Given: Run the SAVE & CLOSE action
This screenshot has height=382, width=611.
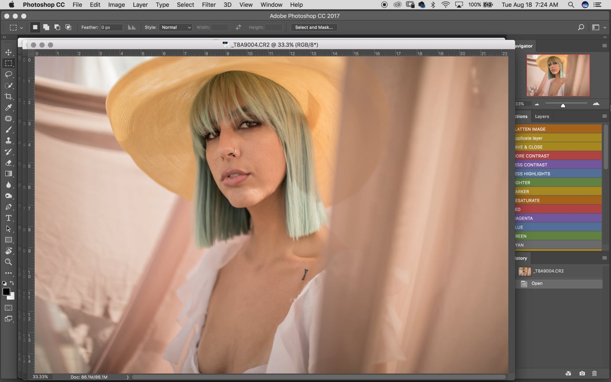Looking at the screenshot, I should (558, 147).
